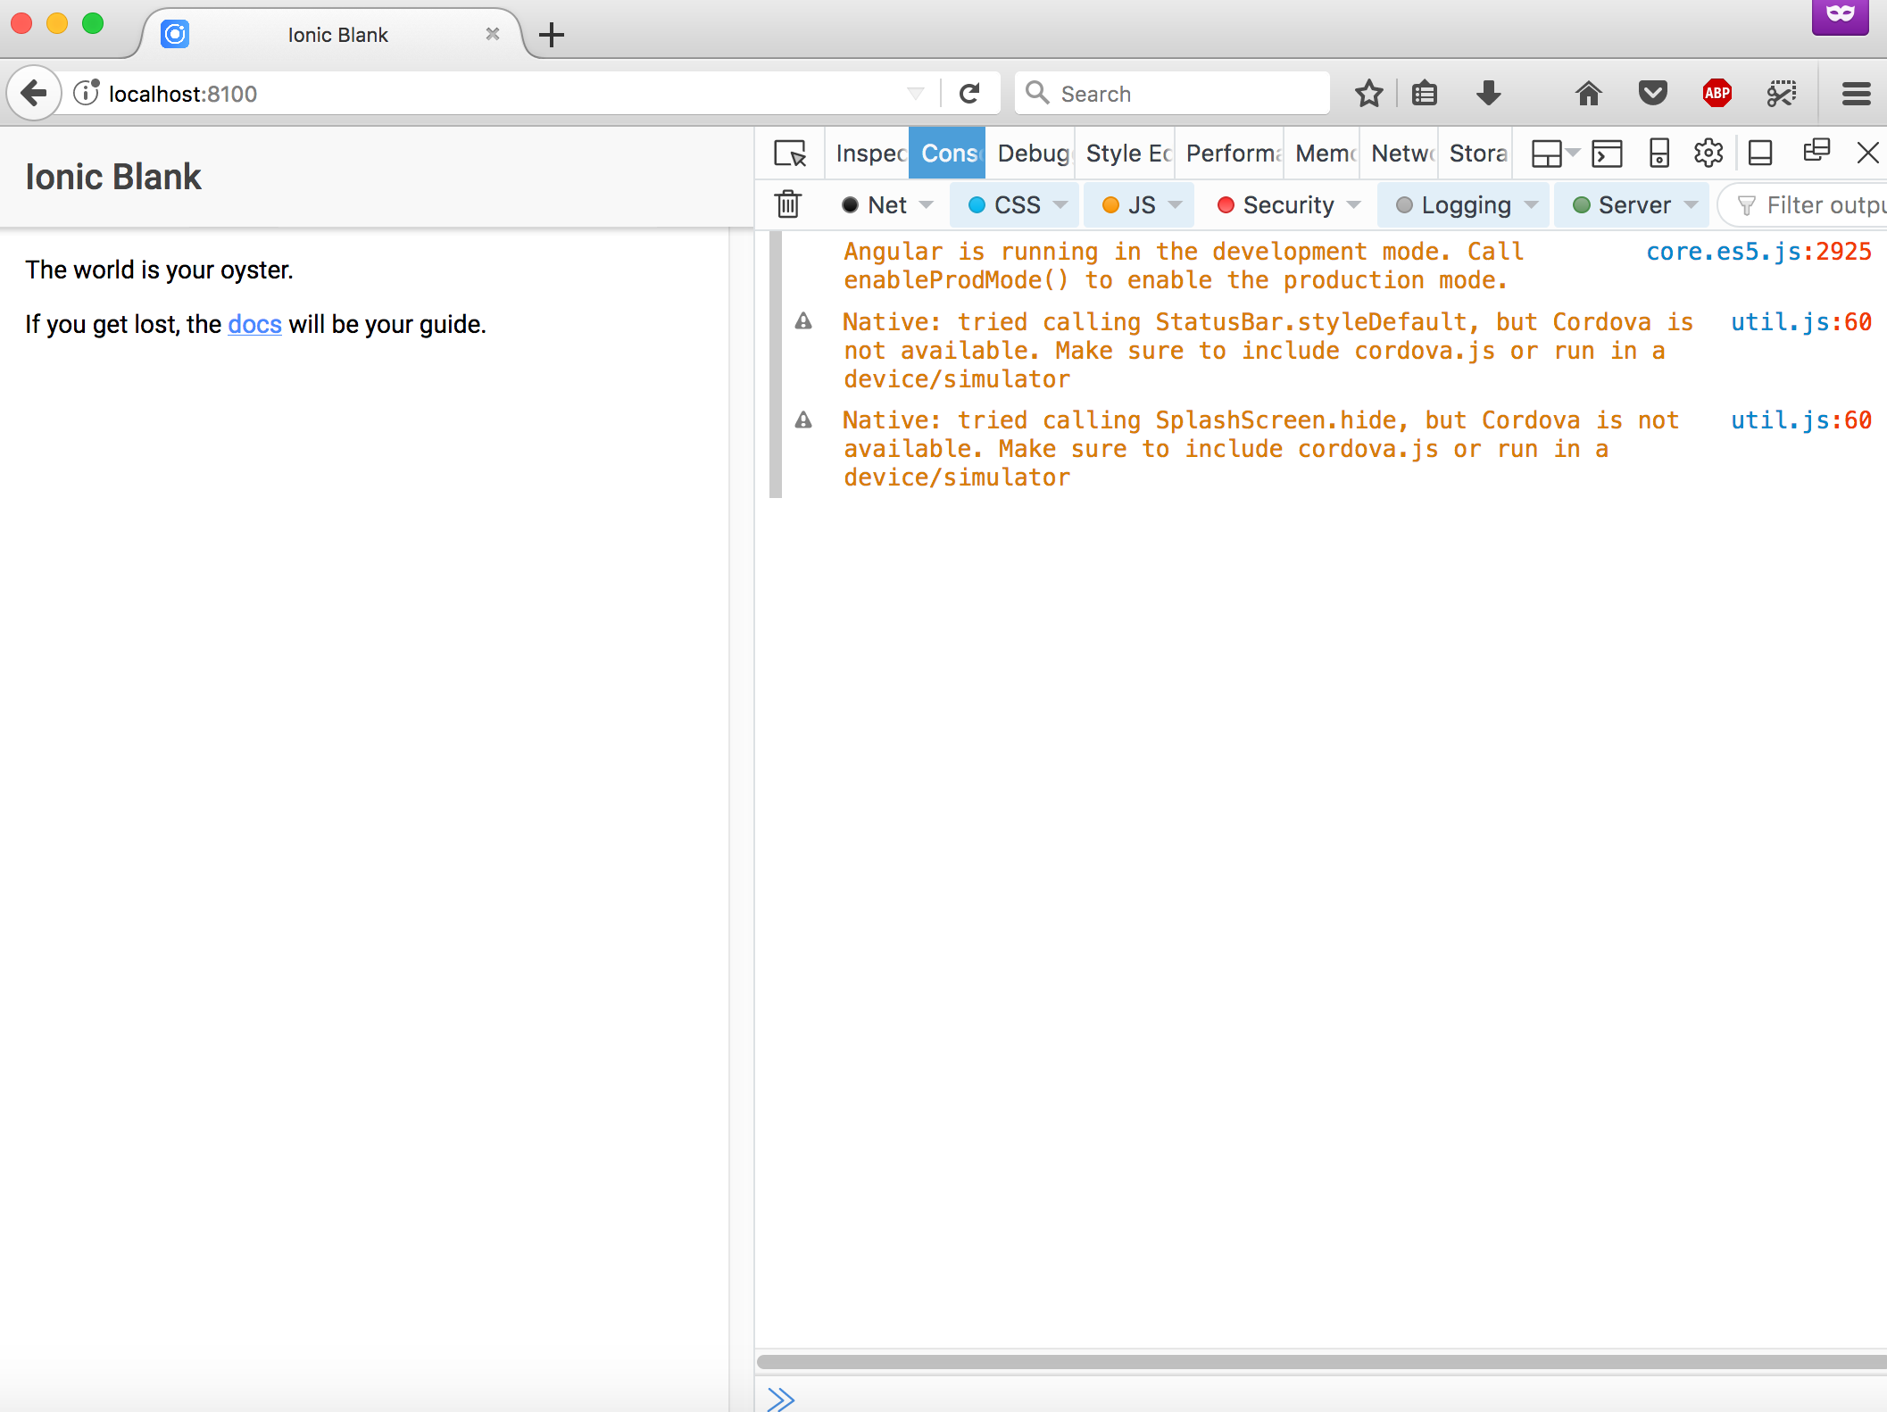Screen dimensions: 1887x1412
Task: Open a new browser tab
Action: tap(552, 35)
